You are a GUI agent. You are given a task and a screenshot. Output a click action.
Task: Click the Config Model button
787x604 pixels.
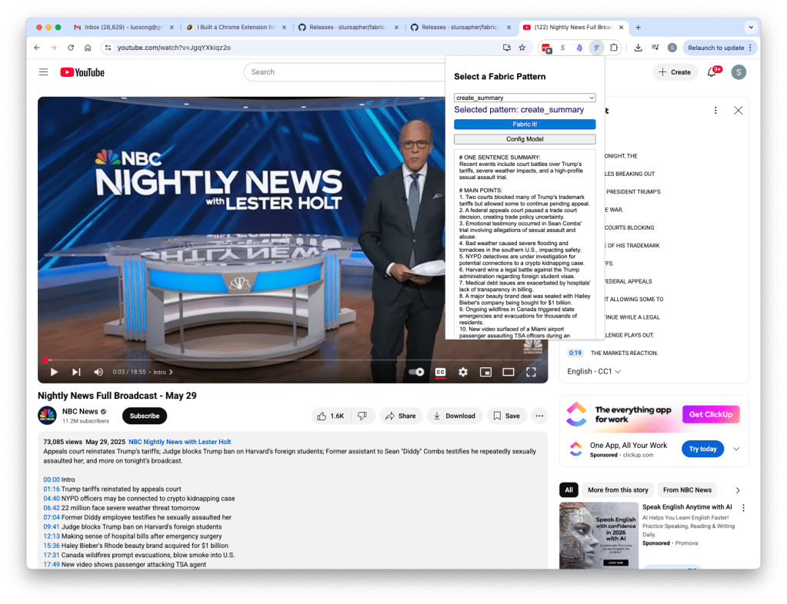pyautogui.click(x=525, y=139)
